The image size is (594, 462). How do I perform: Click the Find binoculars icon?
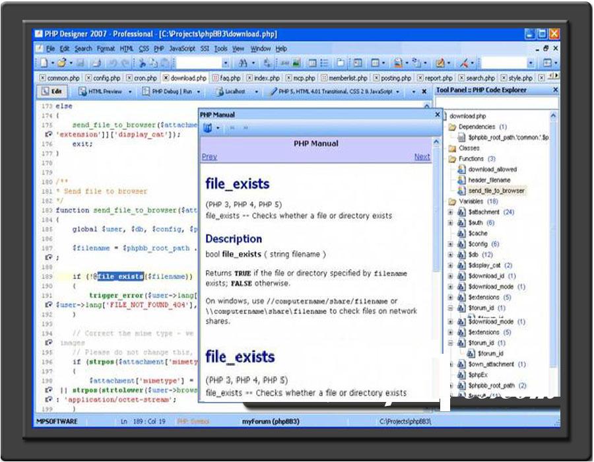click(x=243, y=63)
